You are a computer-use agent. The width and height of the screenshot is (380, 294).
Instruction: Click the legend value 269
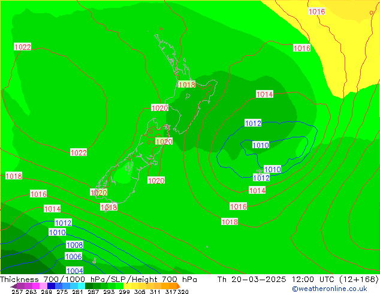pos(47,292)
